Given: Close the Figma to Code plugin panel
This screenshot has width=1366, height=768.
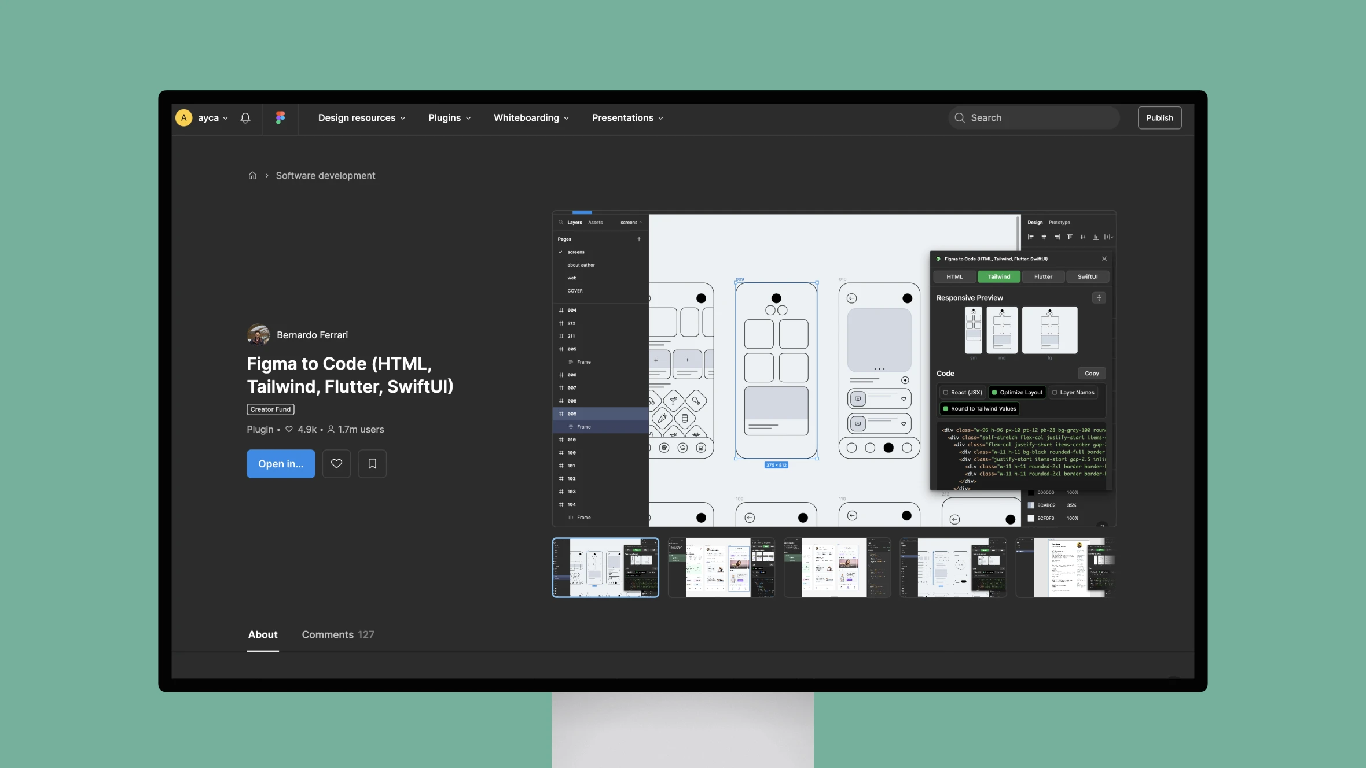Looking at the screenshot, I should (1104, 259).
